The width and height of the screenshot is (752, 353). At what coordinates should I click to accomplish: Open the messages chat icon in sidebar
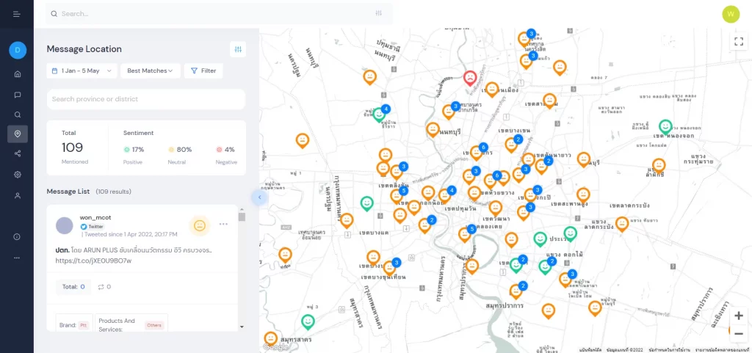(17, 95)
